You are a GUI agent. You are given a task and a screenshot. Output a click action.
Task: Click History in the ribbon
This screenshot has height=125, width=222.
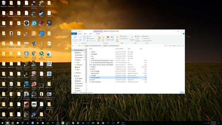coord(138,41)
